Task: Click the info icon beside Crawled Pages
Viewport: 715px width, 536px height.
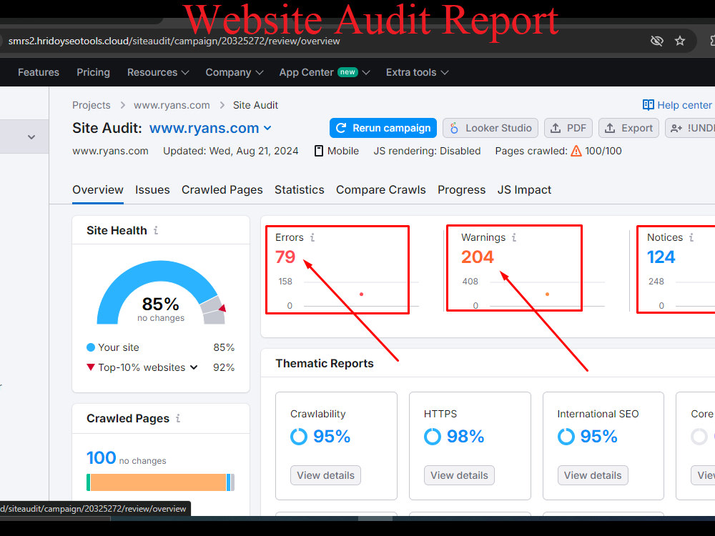Action: click(x=178, y=418)
